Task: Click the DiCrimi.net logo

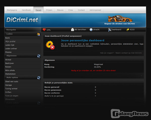Action: 22,20
